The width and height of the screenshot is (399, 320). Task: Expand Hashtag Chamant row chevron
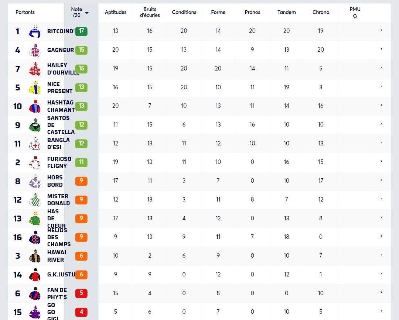click(x=381, y=105)
